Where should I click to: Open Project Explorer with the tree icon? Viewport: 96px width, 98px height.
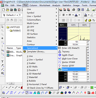(88, 10)
